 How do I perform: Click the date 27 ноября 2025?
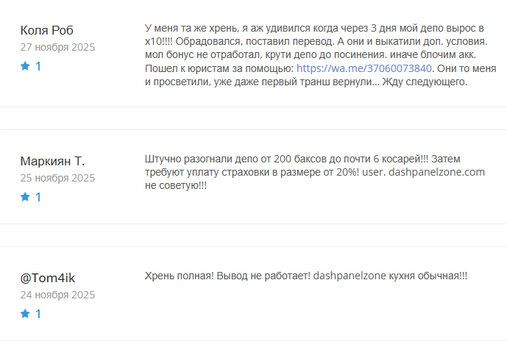(57, 47)
